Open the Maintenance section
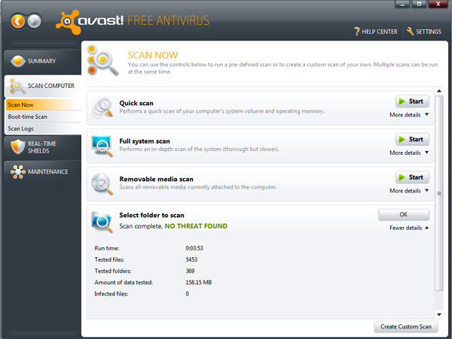 point(43,171)
